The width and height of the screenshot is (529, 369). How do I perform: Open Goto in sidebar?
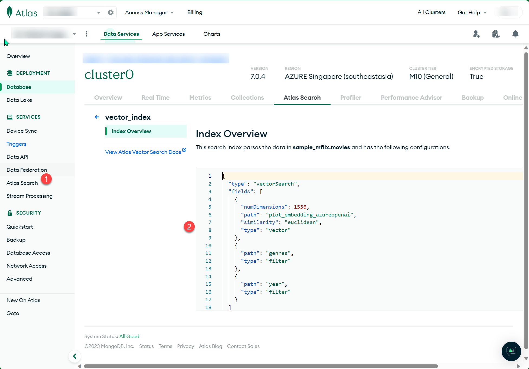tap(13, 313)
